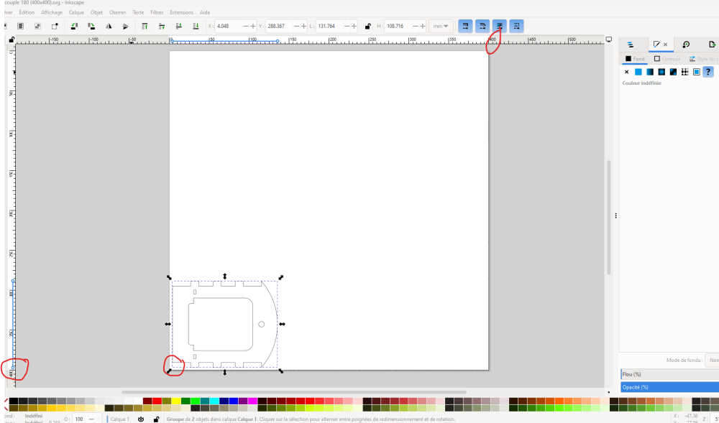Flip selection vertically using toolbar icon
Image resolution: width=719 pixels, height=423 pixels.
coord(126,26)
